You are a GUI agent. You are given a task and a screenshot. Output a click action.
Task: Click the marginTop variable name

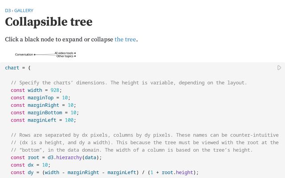pyautogui.click(x=41, y=97)
